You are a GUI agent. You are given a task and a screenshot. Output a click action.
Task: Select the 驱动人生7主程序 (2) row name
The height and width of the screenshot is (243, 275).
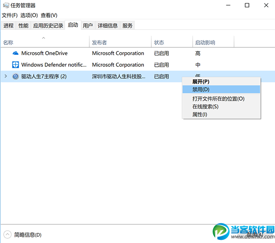[x=44, y=76]
